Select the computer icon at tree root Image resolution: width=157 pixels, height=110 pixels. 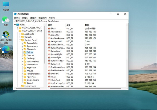[x=18, y=25]
